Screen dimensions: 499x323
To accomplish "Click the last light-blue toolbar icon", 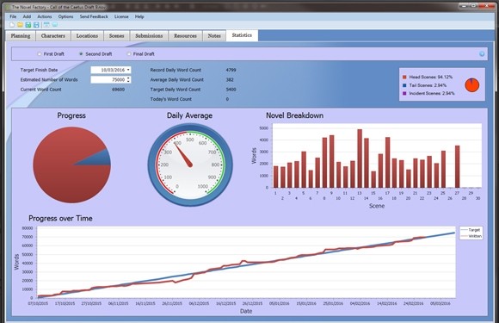I will (x=55, y=25).
